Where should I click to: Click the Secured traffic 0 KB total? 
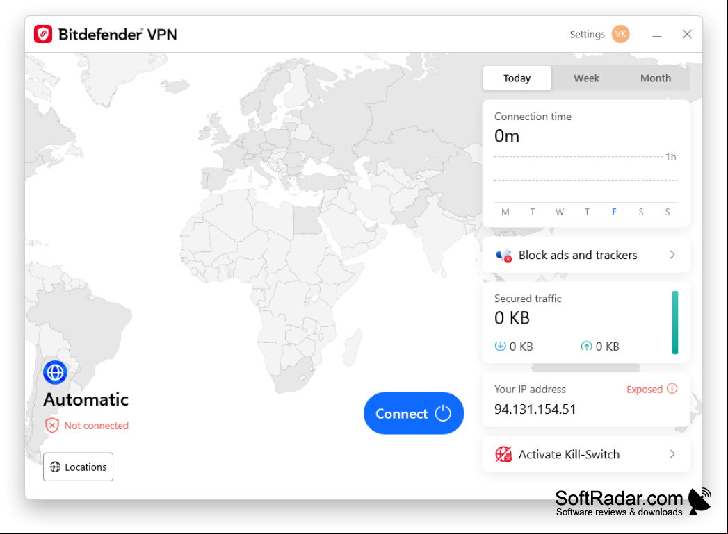pos(512,318)
